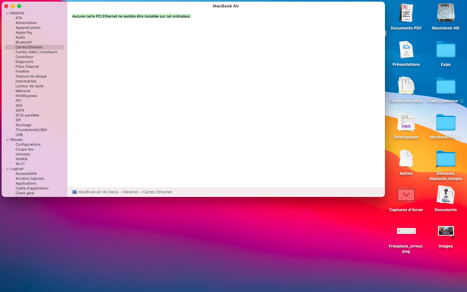The height and width of the screenshot is (292, 467).
Task: Open the Feuilles de calcul stack
Action: tap(406, 86)
